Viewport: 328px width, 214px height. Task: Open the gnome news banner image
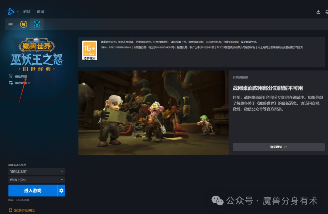point(154,113)
